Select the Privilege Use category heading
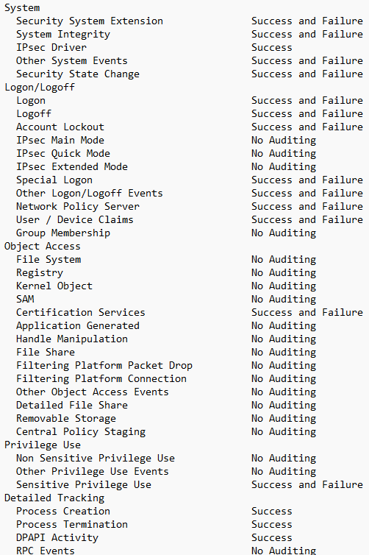The image size is (369, 555). click(x=43, y=445)
